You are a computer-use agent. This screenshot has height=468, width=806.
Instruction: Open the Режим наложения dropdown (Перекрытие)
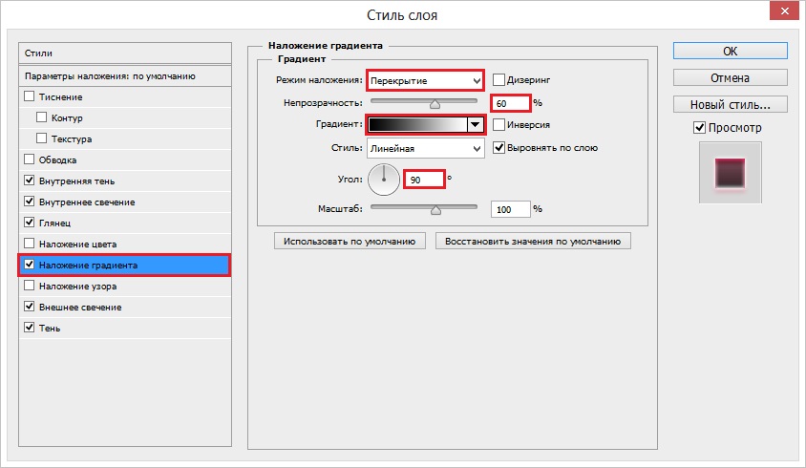(425, 81)
